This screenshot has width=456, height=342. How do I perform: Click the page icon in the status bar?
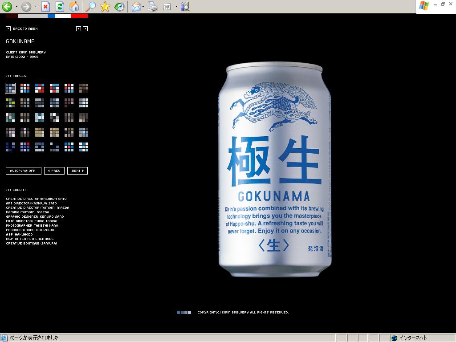click(4, 338)
